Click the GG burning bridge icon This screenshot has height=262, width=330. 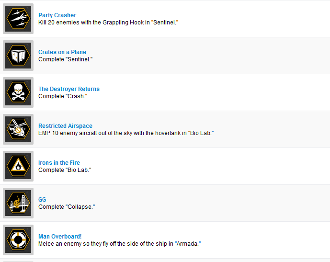[18, 203]
